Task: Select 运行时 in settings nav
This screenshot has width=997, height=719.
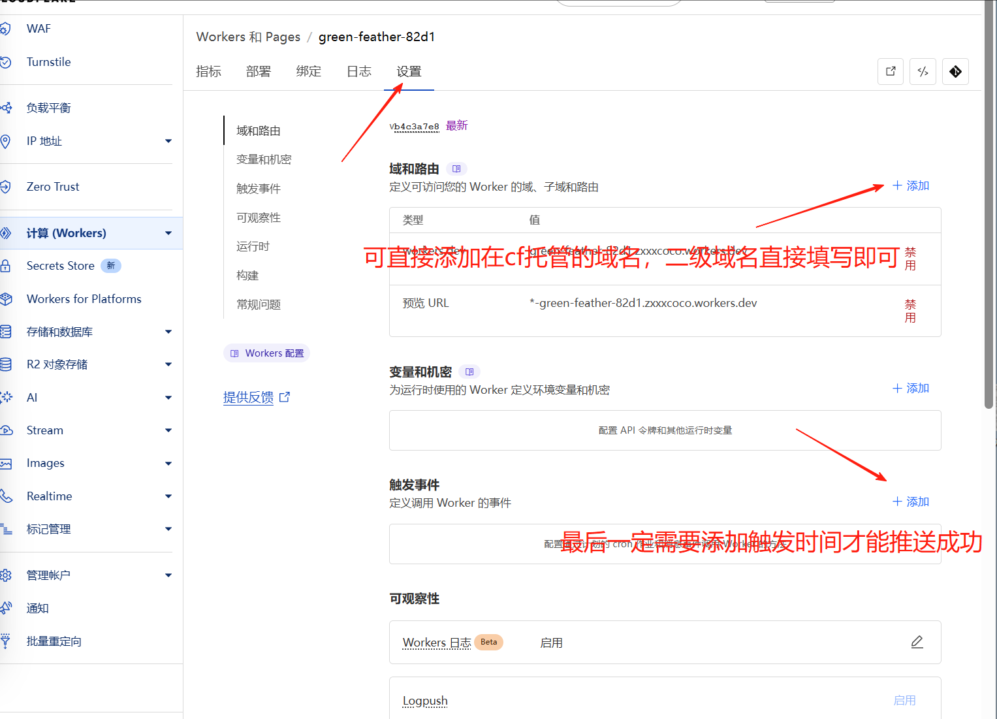Action: click(253, 246)
